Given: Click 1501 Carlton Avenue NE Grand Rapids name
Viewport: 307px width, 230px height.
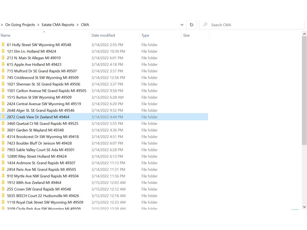Looking at the screenshot, I should click(x=47, y=91).
